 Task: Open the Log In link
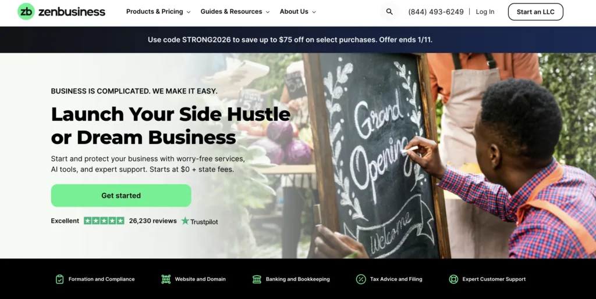point(485,12)
